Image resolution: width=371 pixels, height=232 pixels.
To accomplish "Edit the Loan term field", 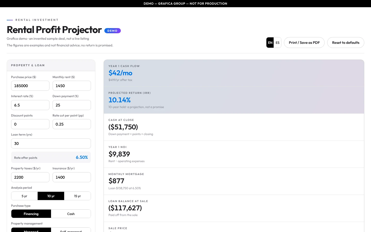I will [x=51, y=144].
